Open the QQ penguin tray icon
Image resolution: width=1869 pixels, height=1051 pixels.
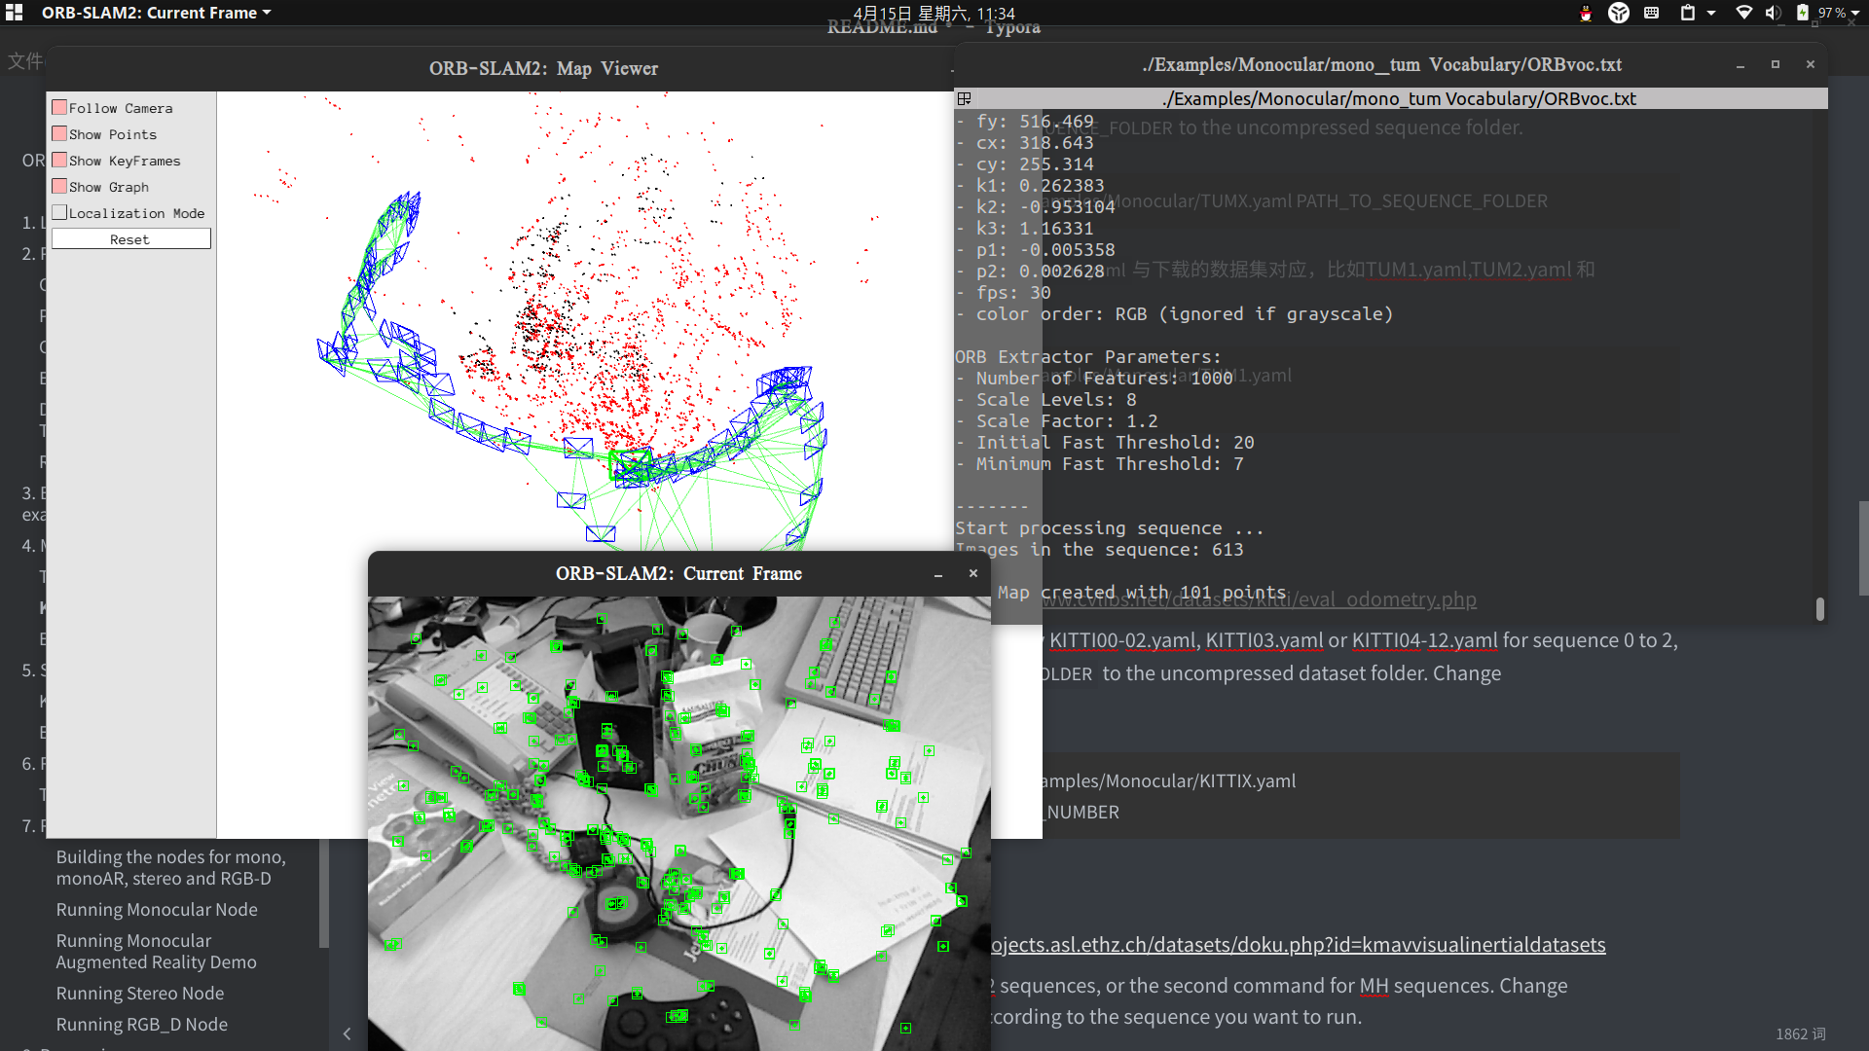[1586, 13]
